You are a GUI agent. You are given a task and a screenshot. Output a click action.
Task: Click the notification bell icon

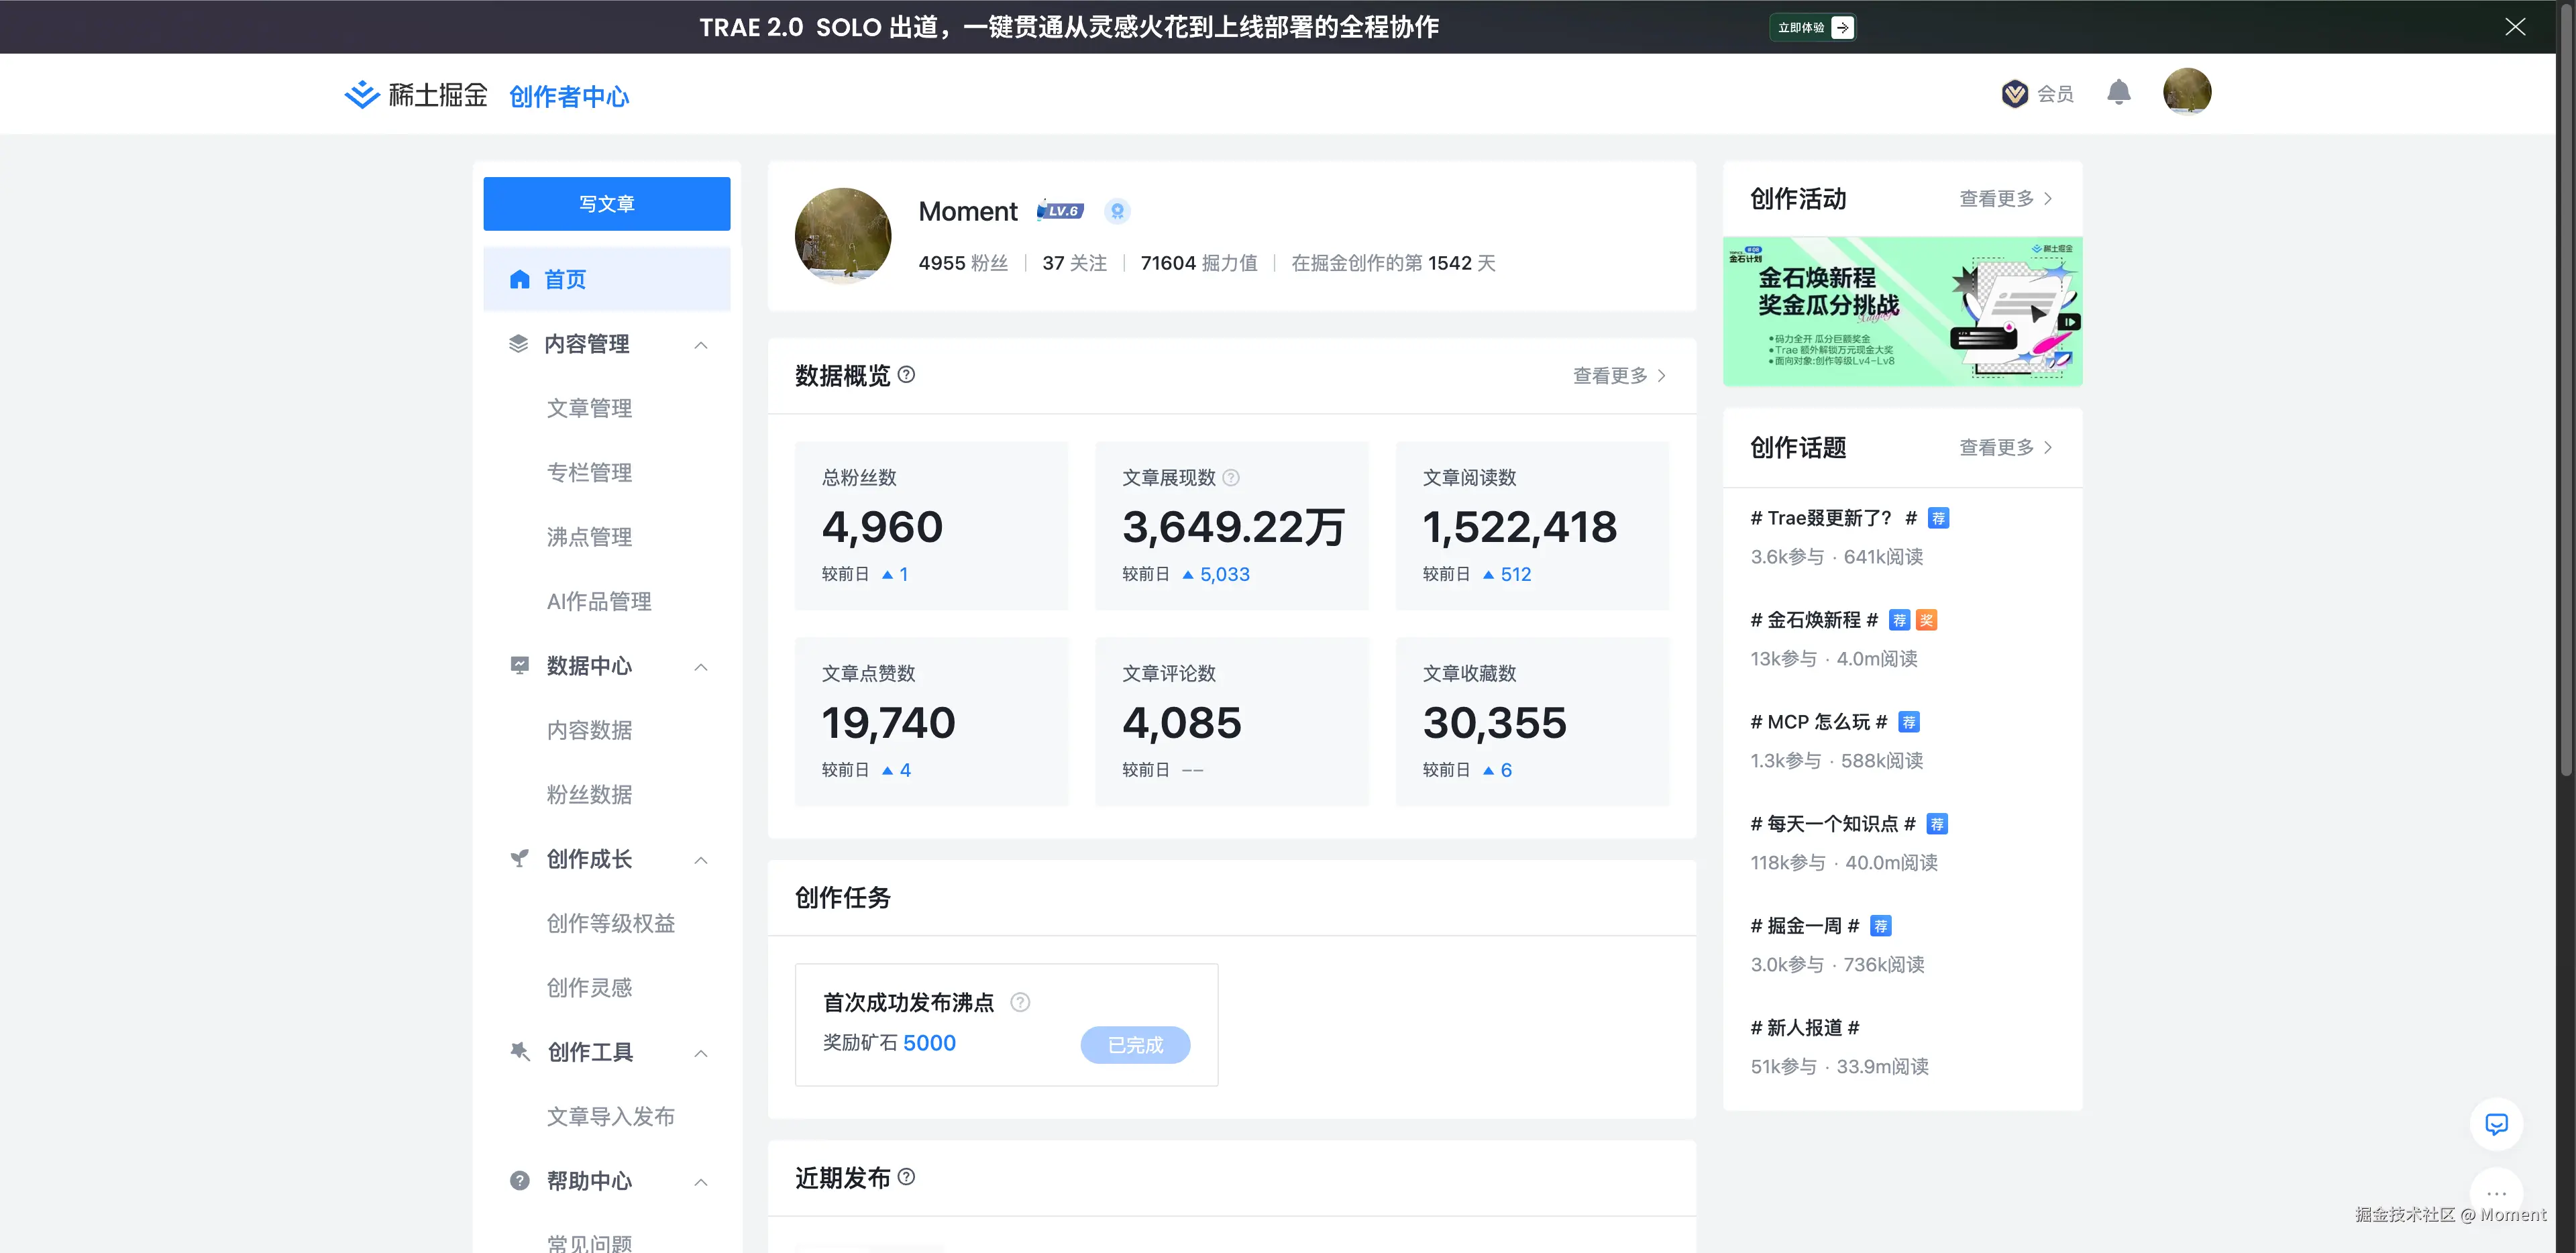[2118, 93]
